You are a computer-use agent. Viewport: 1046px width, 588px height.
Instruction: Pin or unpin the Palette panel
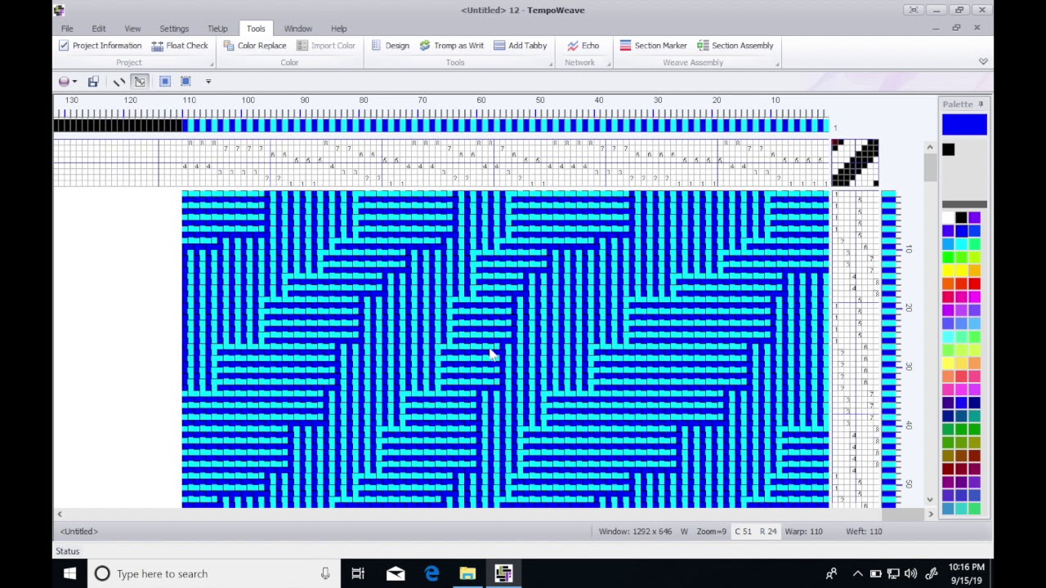tap(981, 105)
